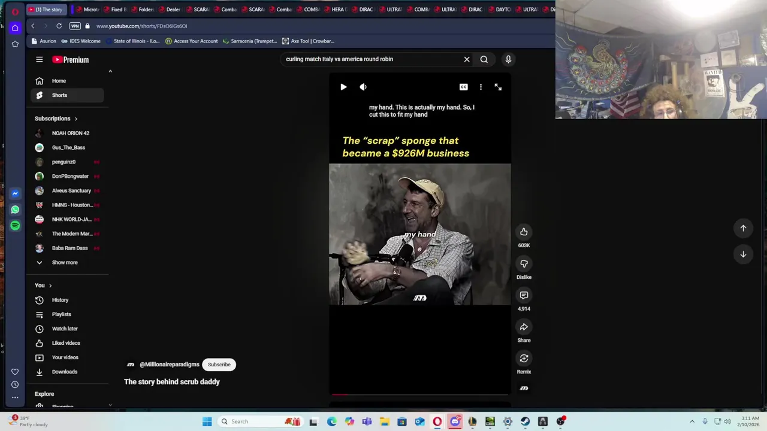767x431 pixels.
Task: Seek on the Short's red progress bar
Action: (419, 394)
